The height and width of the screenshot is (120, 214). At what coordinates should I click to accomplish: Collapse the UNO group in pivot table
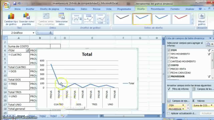9,96
